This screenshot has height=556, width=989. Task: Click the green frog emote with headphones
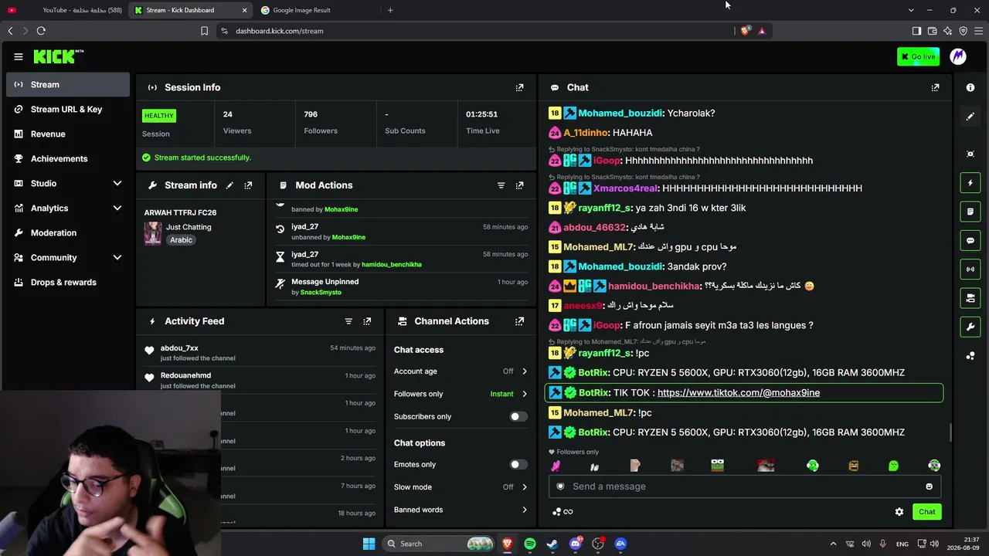point(813,466)
